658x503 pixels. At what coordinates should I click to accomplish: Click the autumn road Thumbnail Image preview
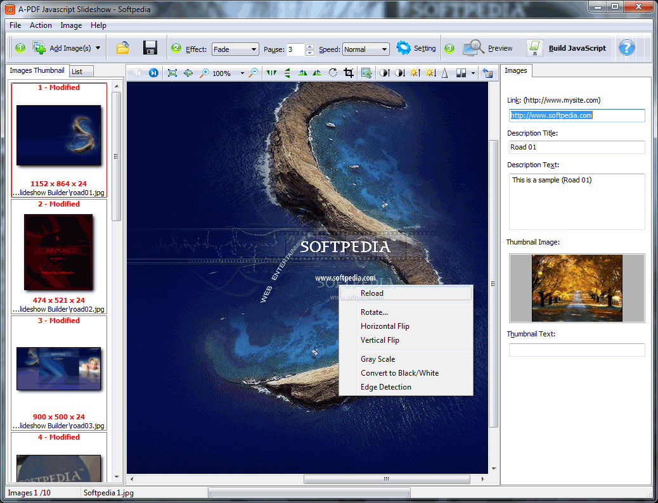(577, 288)
